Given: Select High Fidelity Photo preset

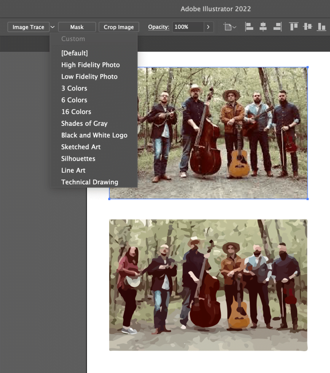Looking at the screenshot, I should (x=94, y=65).
